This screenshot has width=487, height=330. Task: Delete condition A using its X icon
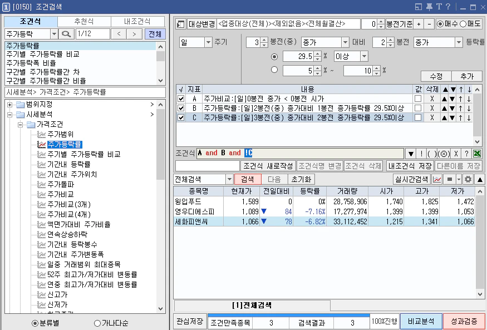click(x=432, y=99)
